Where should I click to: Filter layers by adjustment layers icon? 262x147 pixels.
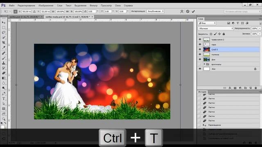click(x=233, y=23)
